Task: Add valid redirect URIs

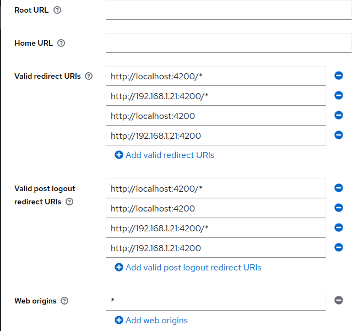Action: pyautogui.click(x=164, y=155)
